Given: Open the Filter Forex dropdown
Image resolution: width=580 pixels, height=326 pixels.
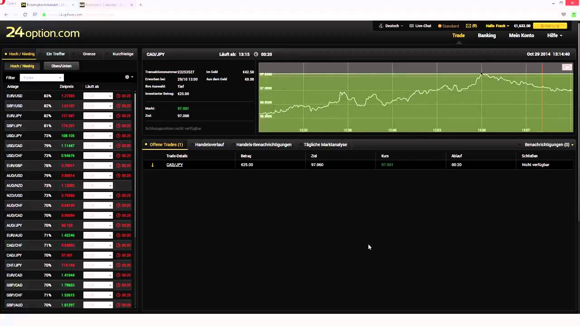Looking at the screenshot, I should (42, 77).
